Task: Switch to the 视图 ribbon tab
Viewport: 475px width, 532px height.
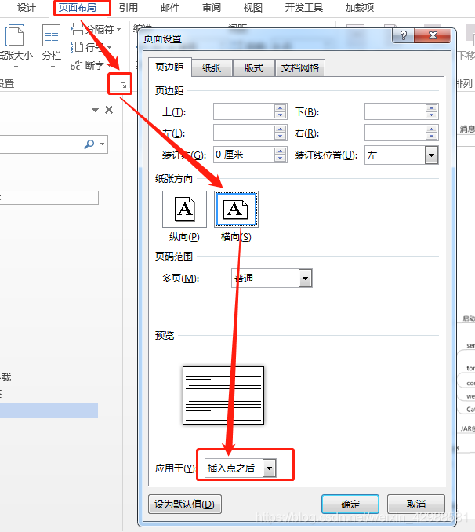Action: click(253, 8)
